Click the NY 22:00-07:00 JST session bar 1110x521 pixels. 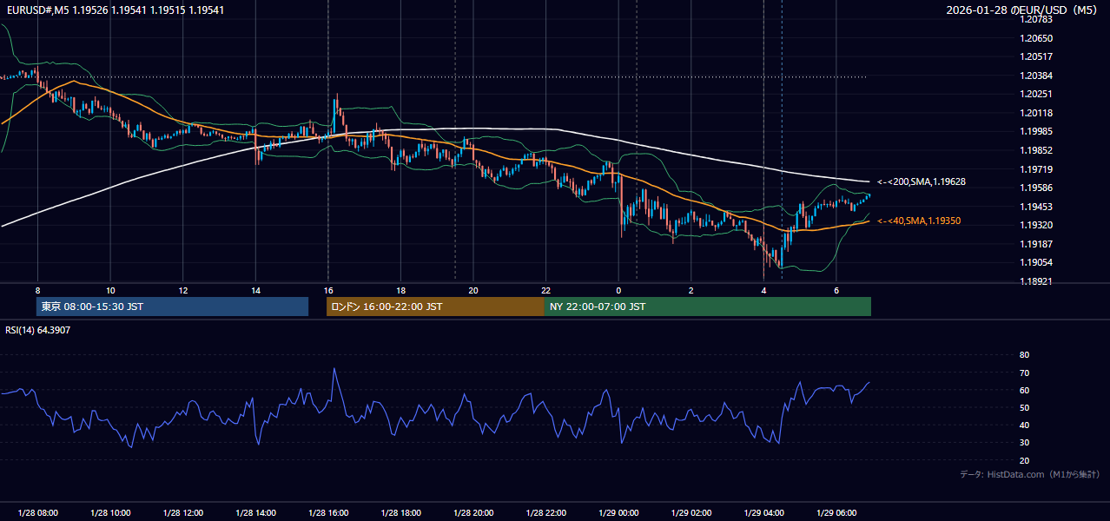(708, 307)
